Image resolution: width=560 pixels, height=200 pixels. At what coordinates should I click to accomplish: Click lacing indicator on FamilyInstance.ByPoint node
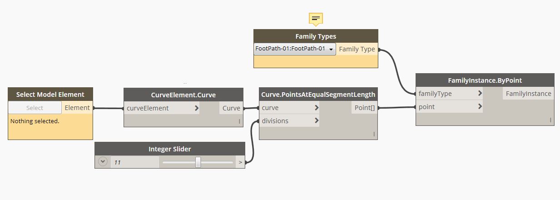click(x=550, y=120)
